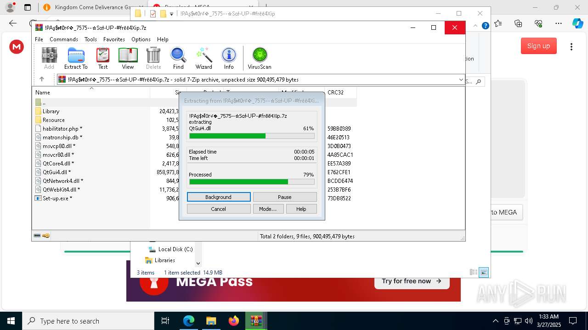The image size is (588, 330).
Task: Switch to the Kingdom Come Deliverance browser tab
Action: tap(86, 7)
